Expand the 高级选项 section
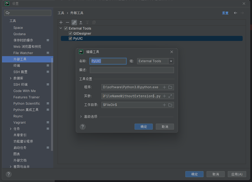 point(81,117)
